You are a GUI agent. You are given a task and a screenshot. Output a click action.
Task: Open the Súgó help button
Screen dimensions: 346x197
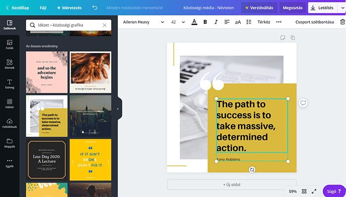pos(334,191)
